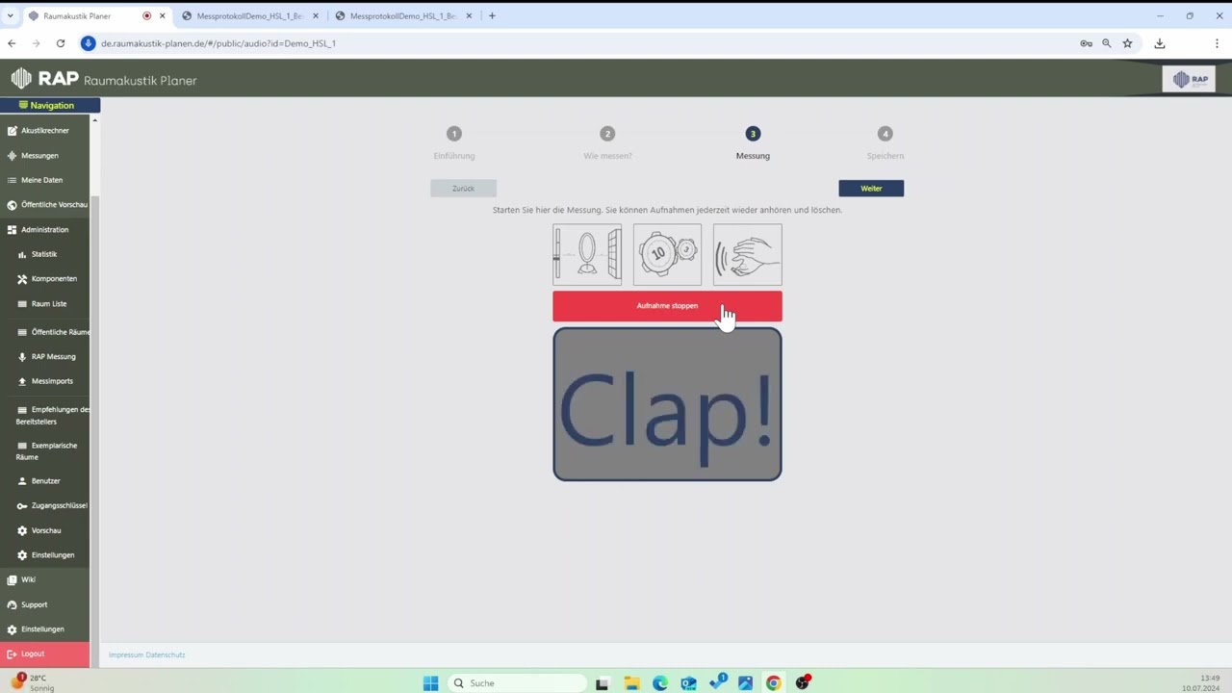Bookmark this page with the star
Image resolution: width=1232 pixels, height=693 pixels.
[x=1127, y=43]
